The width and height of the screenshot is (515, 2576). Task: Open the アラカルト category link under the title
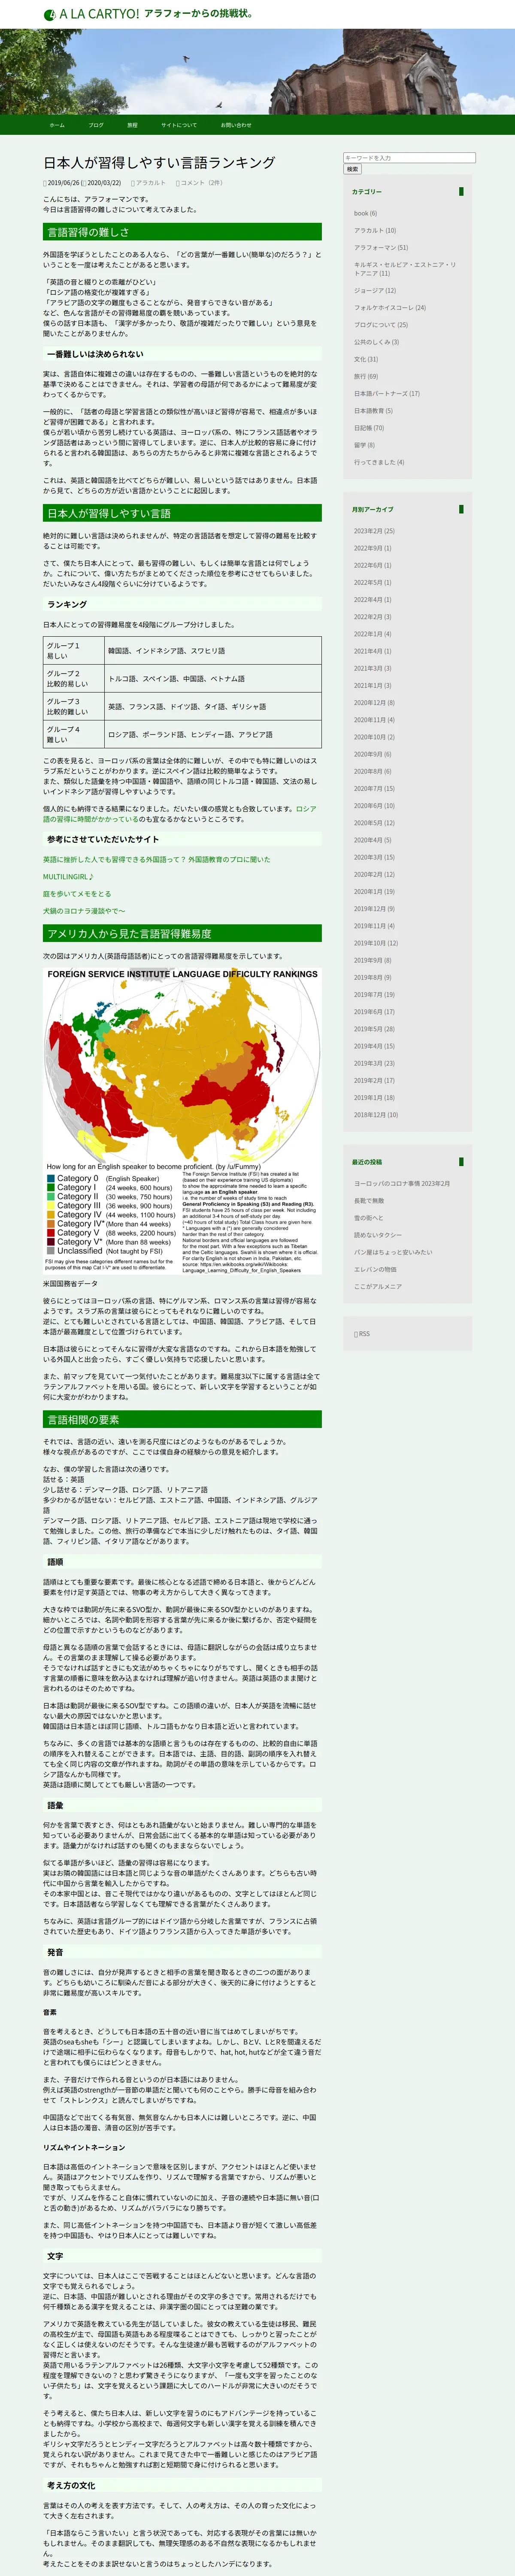(x=151, y=183)
